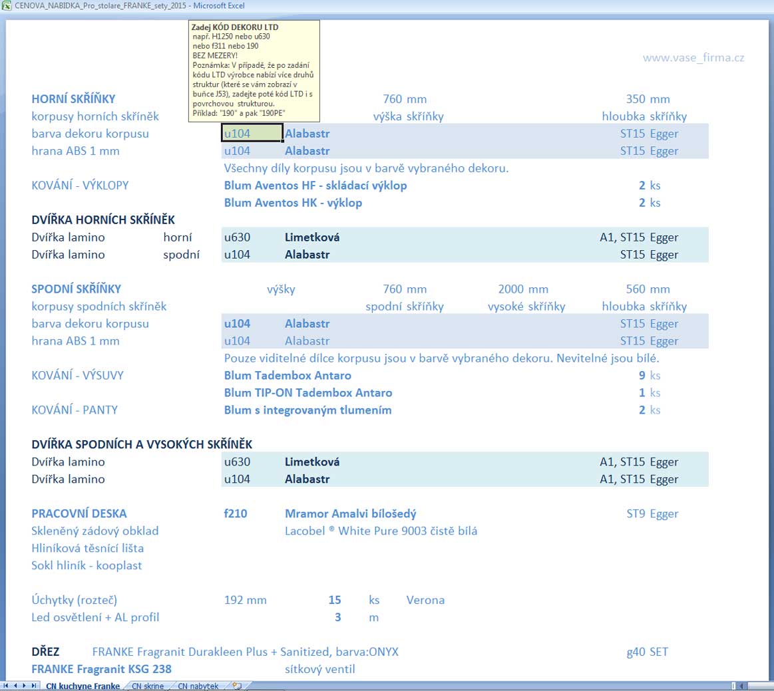This screenshot has height=691, width=774.
Task: Click the SPODNÍ SKŘÍŇKY heading
Action: click(76, 289)
